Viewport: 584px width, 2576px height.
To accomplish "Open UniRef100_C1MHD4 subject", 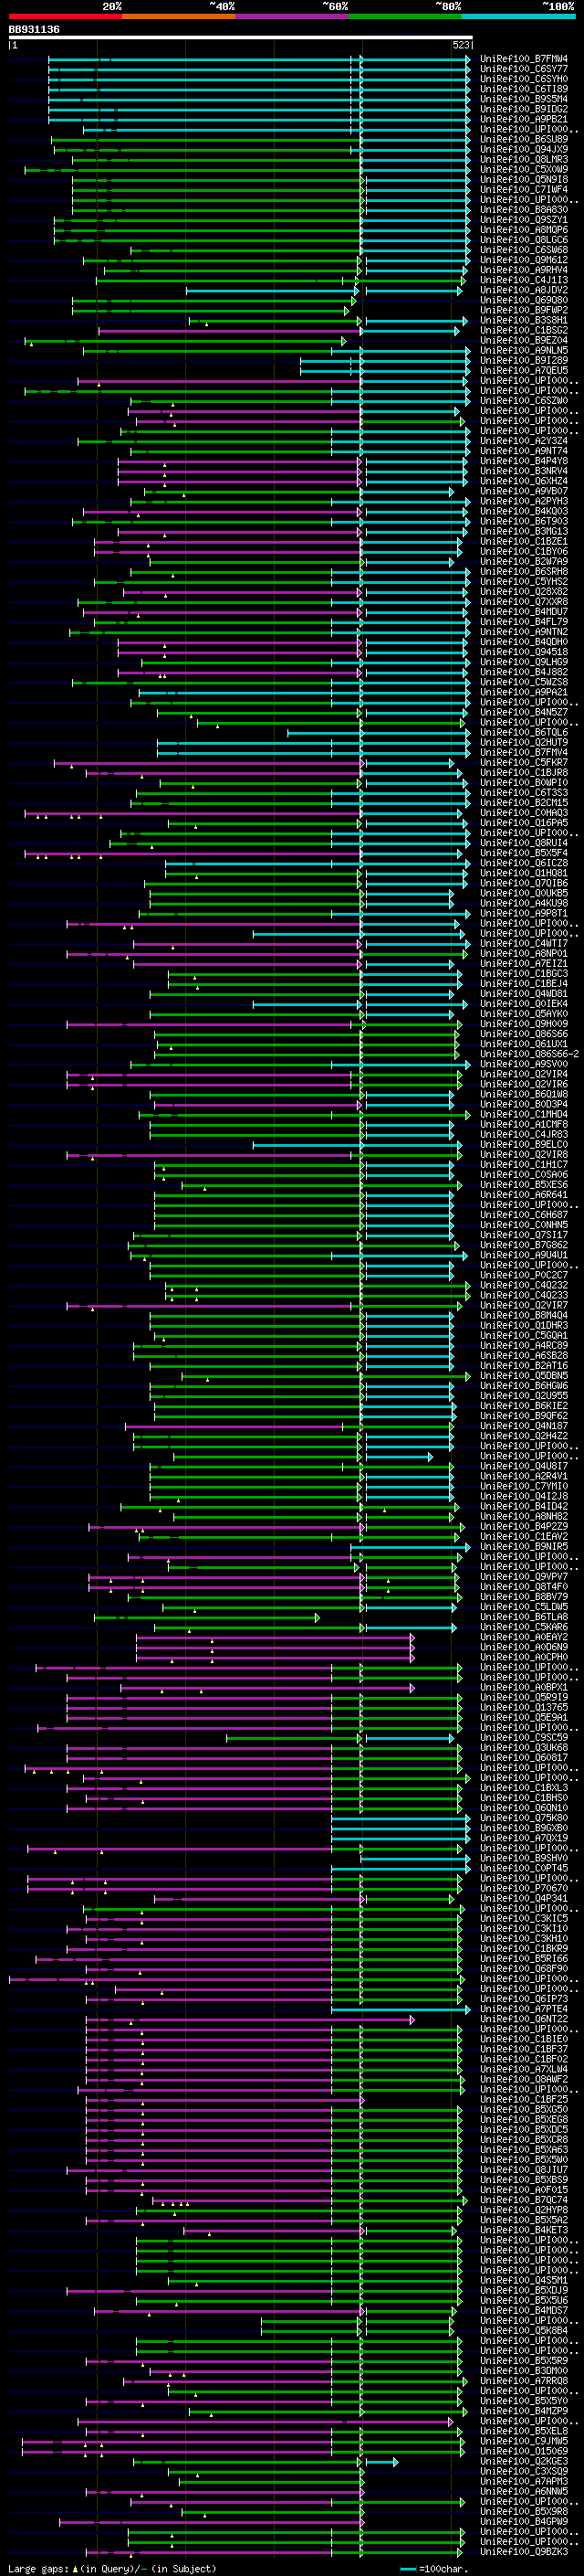I will click(524, 1114).
